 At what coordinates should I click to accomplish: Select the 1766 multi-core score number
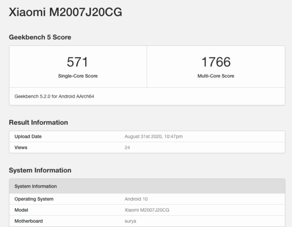216,62
